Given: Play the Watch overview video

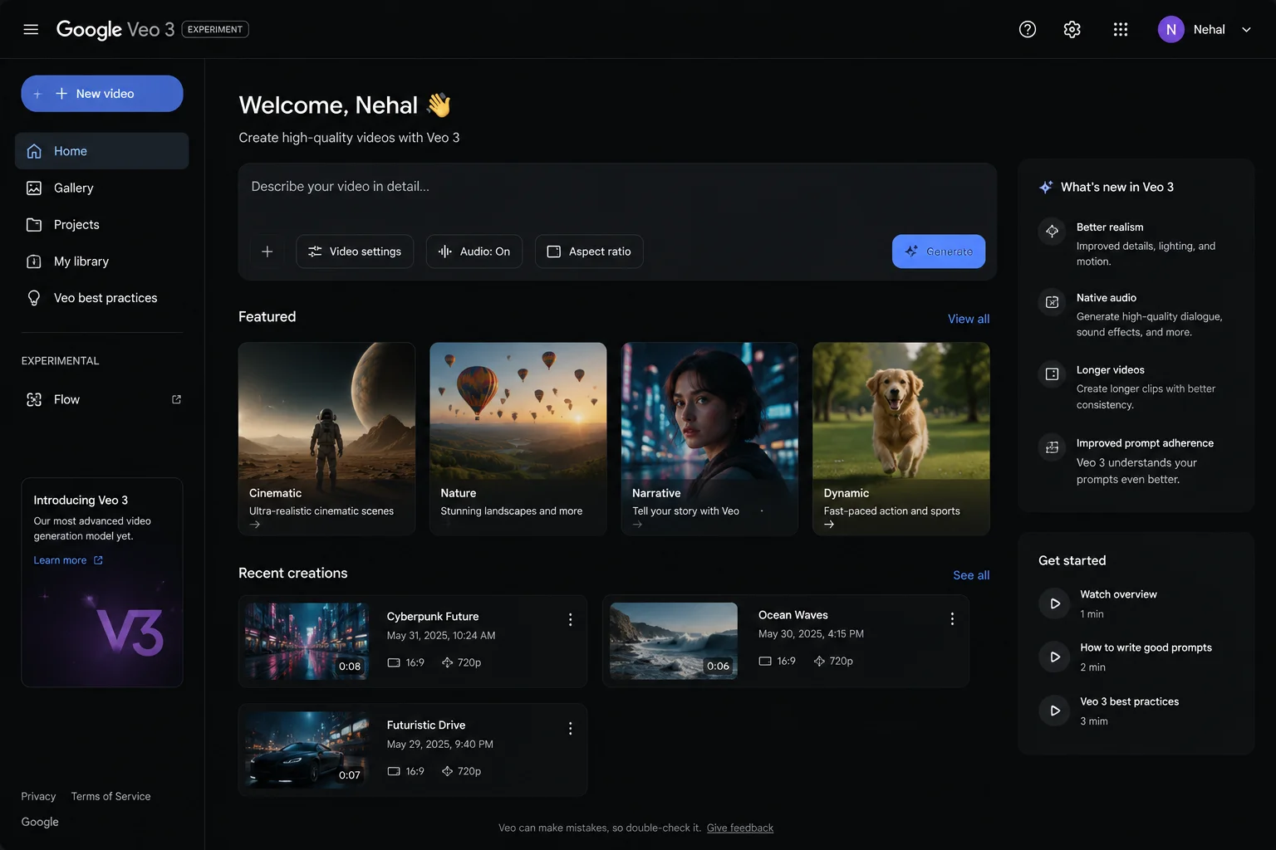Looking at the screenshot, I should coord(1054,603).
